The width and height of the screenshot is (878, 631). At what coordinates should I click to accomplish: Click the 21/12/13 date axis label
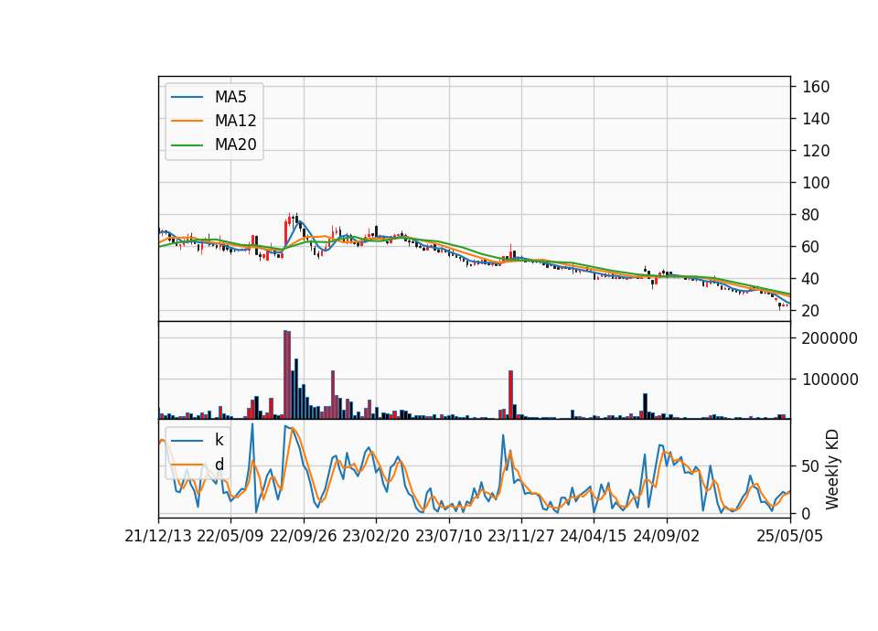pyautogui.click(x=158, y=536)
